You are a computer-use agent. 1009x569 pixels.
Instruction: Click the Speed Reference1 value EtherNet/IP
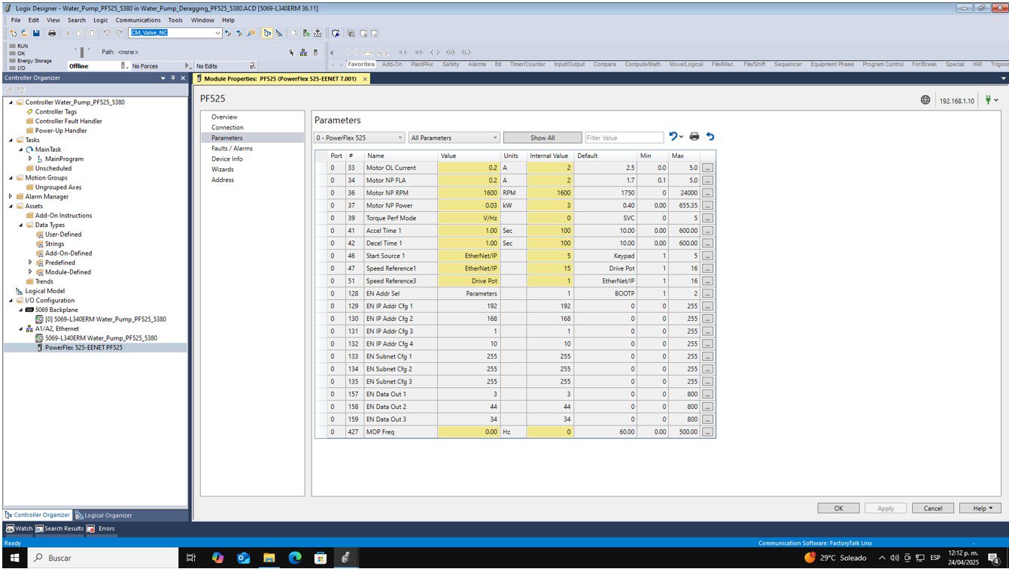pos(468,268)
